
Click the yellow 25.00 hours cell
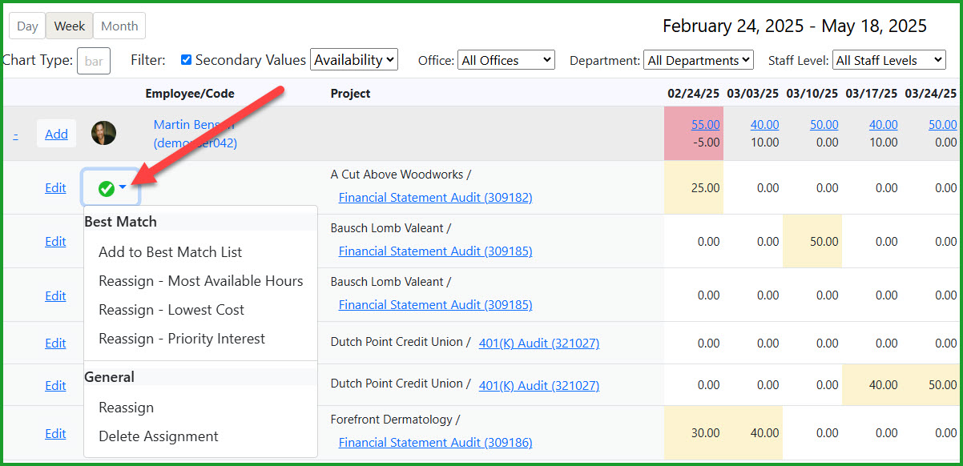point(694,188)
